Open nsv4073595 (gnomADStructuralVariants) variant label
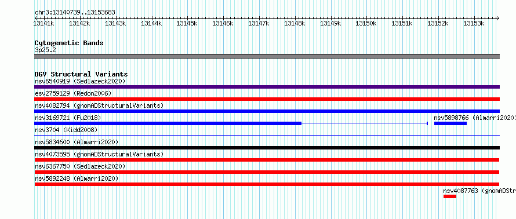The width and height of the screenshot is (516, 219). pos(99,154)
